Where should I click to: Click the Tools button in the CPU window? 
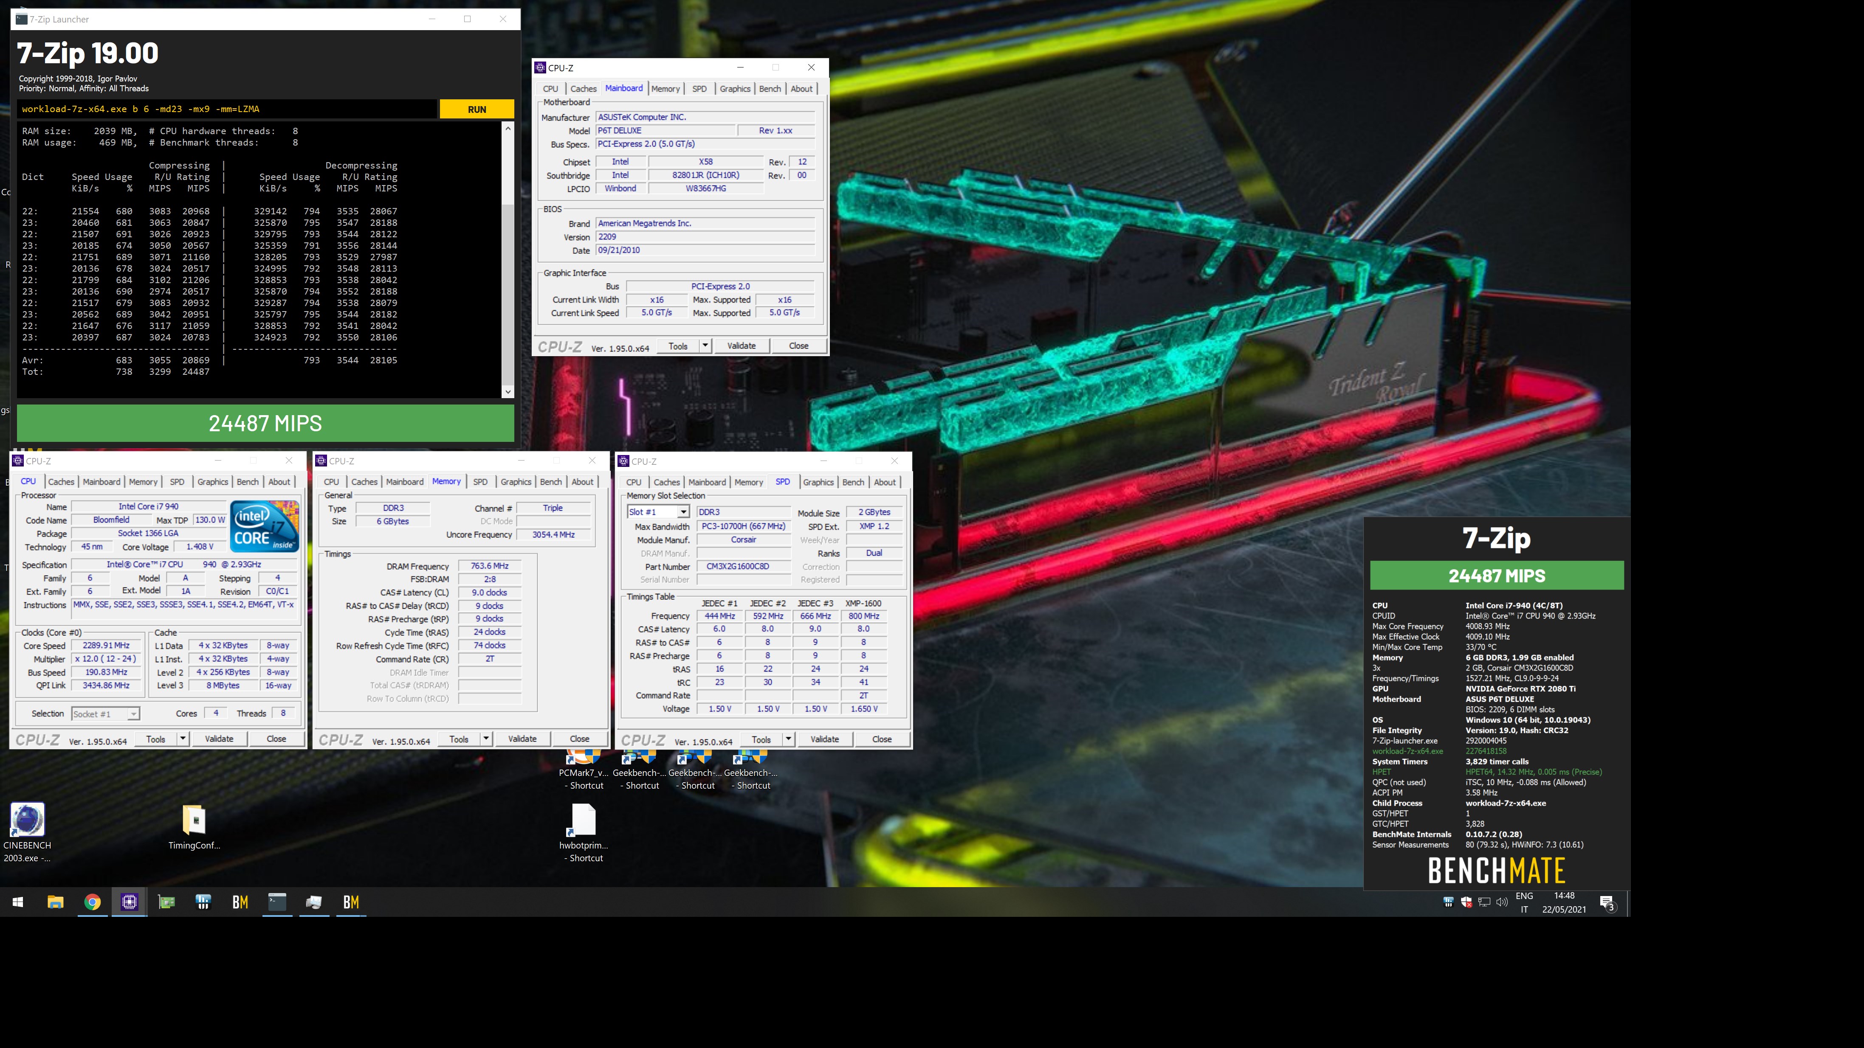tap(155, 739)
